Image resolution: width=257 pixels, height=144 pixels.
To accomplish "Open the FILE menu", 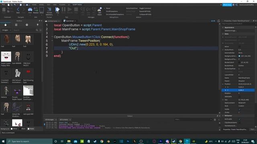I will point(3,5).
